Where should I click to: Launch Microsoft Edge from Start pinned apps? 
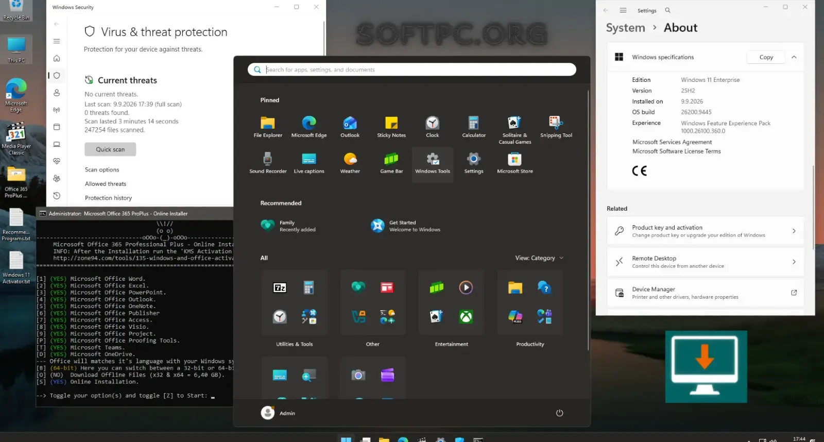[x=309, y=127]
